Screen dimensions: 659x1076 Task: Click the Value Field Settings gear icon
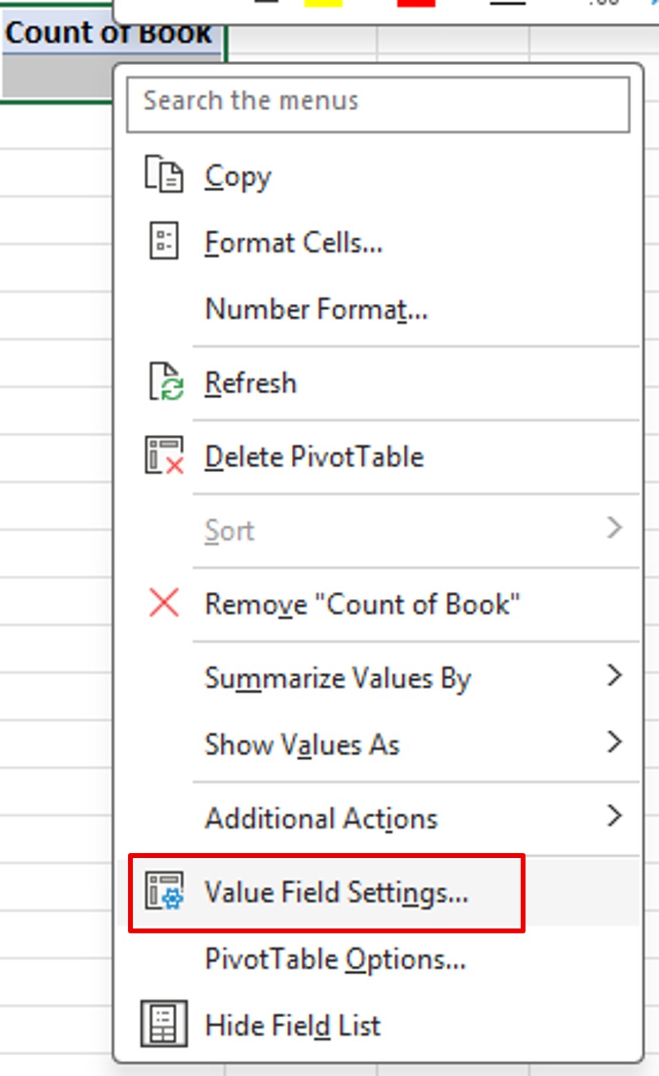[x=165, y=891]
